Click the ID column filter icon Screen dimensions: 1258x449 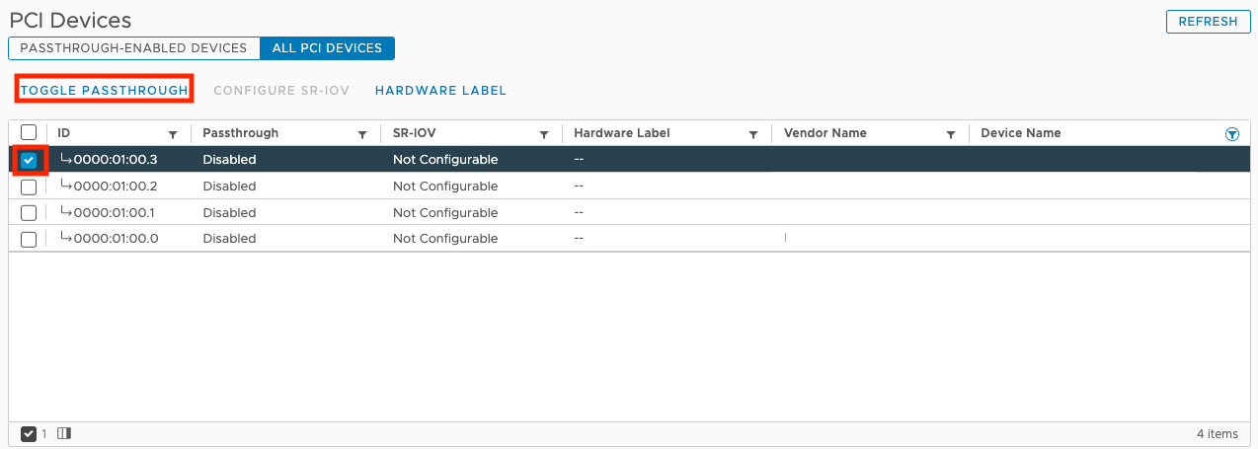pos(173,134)
